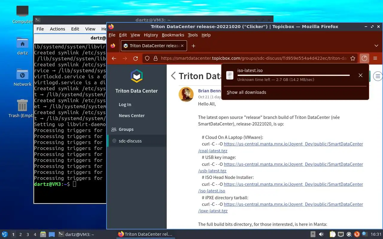Open the terminal window's View menu
This screenshot has height=239, width=383.
click(90, 29)
